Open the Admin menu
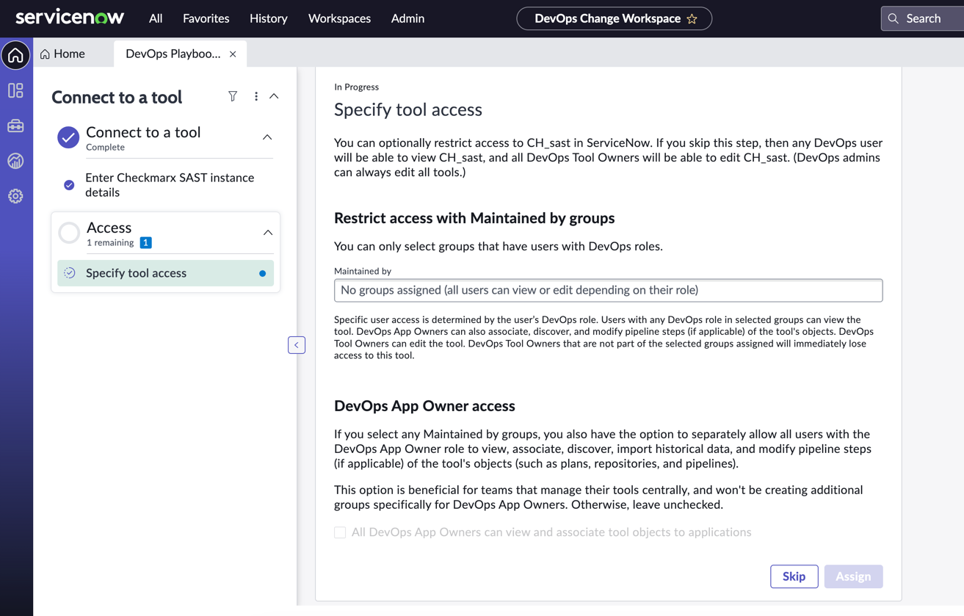This screenshot has height=616, width=964. click(407, 18)
